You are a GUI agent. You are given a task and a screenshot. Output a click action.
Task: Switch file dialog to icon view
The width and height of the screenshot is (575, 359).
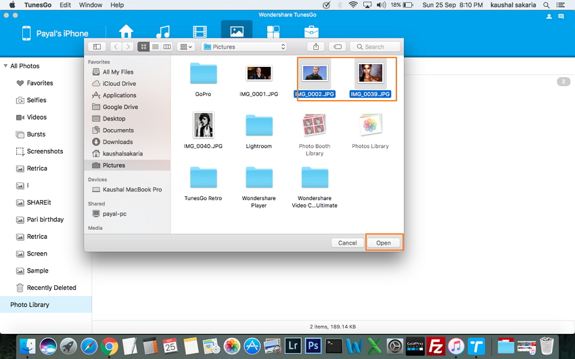pos(143,47)
